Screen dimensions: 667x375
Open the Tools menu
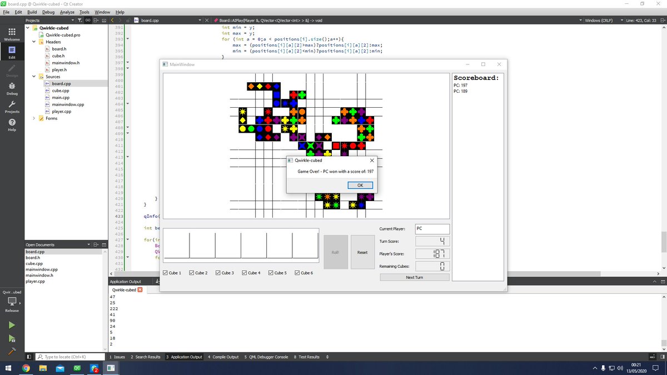click(x=84, y=12)
